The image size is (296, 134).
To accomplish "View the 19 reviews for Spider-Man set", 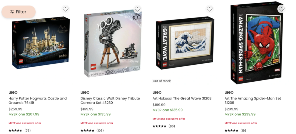I will click(235, 130).
